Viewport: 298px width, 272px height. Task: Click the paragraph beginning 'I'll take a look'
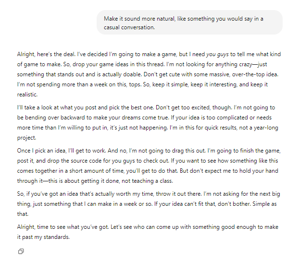pos(148,122)
